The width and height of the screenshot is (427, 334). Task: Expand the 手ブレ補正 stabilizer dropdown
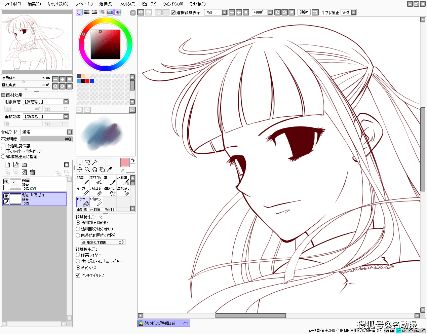[x=353, y=12]
